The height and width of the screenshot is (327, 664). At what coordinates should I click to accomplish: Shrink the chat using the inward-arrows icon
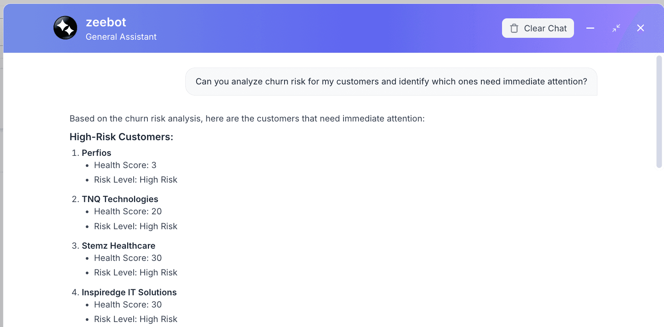click(616, 28)
